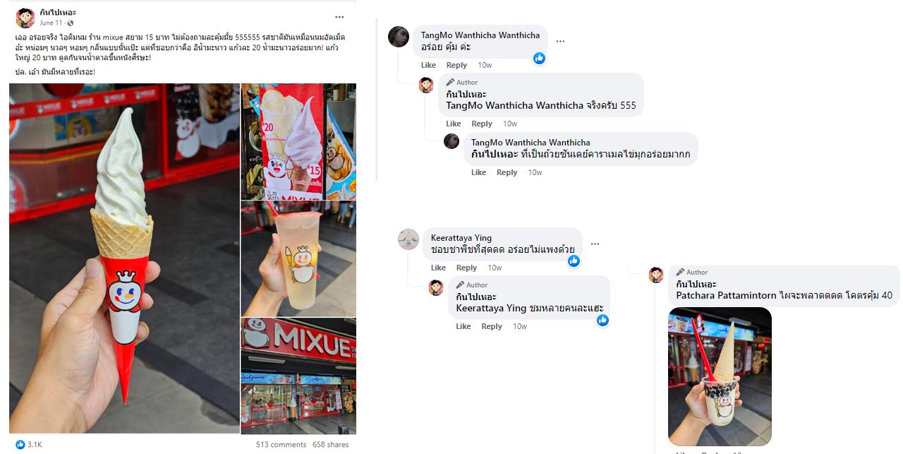Open the 513 comments link
The width and height of the screenshot is (903, 454).
pyautogui.click(x=281, y=444)
